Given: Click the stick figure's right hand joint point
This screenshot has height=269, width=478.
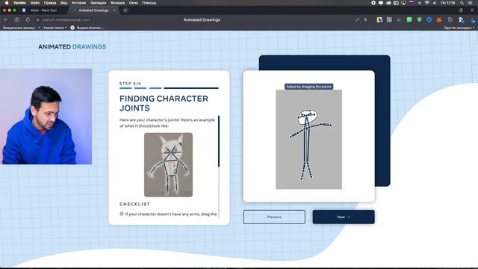Looking at the screenshot, I should pos(331,125).
